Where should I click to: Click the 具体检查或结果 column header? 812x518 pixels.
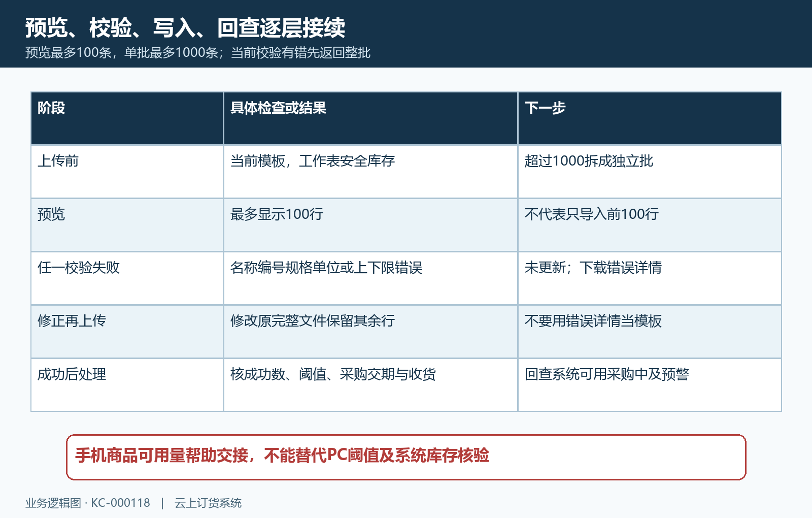coord(370,118)
